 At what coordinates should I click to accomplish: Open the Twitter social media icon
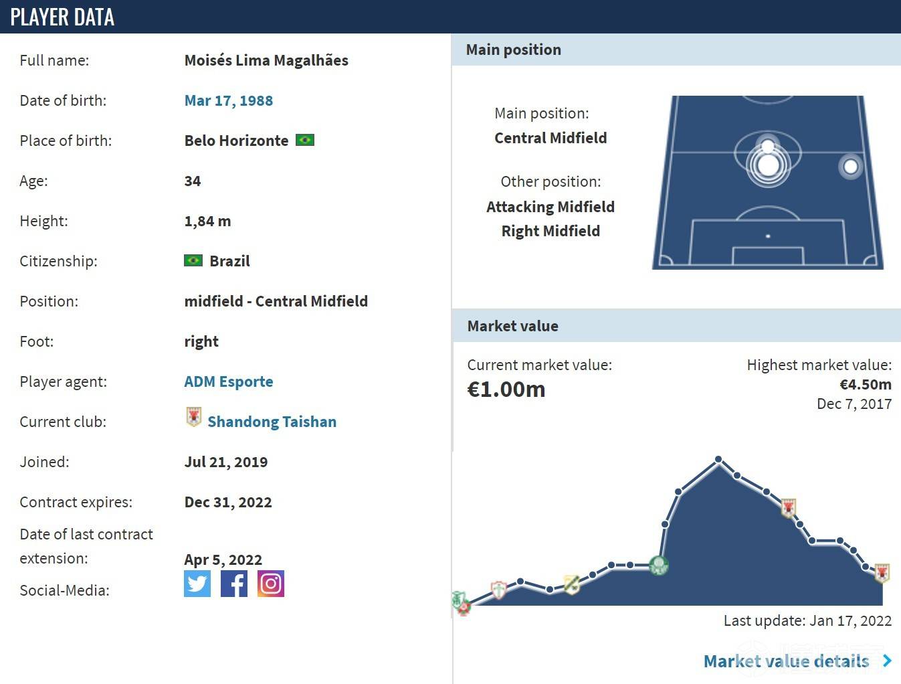tap(197, 584)
